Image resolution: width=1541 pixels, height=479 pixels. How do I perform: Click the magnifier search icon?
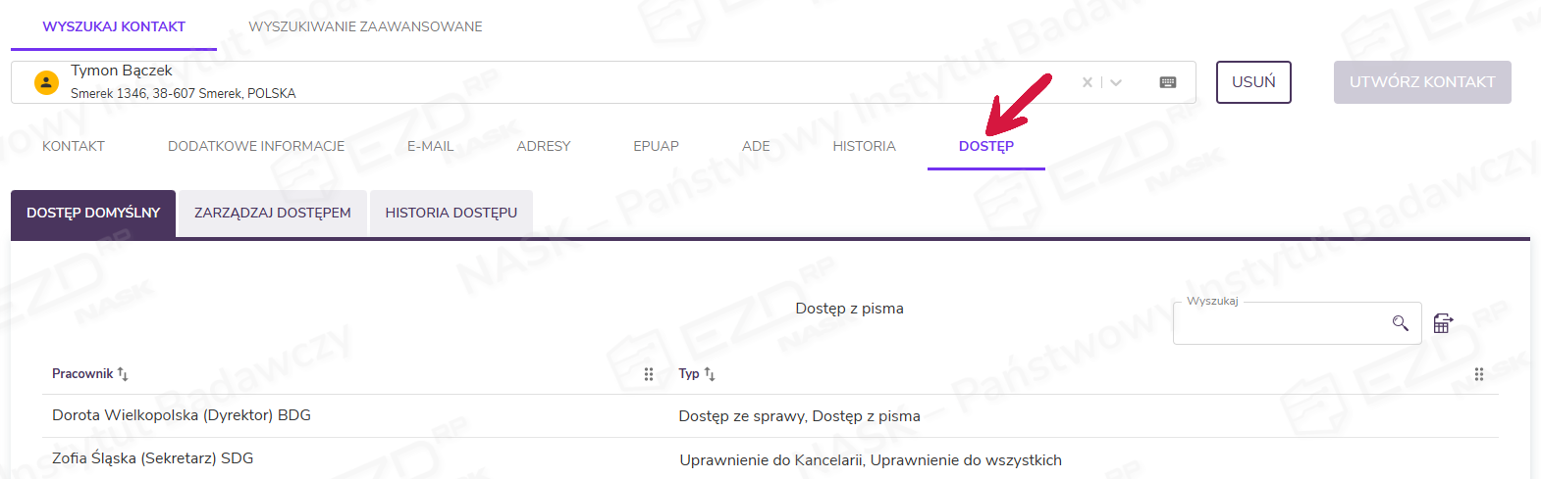point(1401,323)
